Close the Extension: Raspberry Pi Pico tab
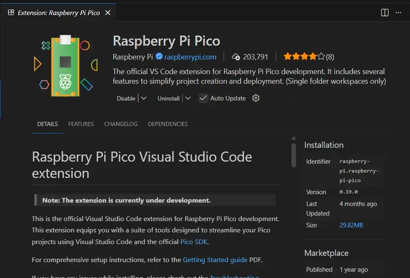This screenshot has width=410, height=278. pyautogui.click(x=108, y=13)
